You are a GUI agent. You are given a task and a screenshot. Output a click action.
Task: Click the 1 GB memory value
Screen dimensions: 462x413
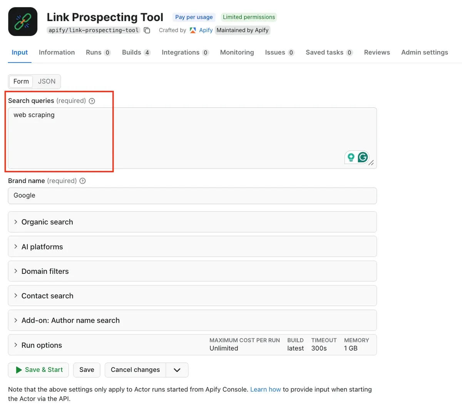pos(351,348)
